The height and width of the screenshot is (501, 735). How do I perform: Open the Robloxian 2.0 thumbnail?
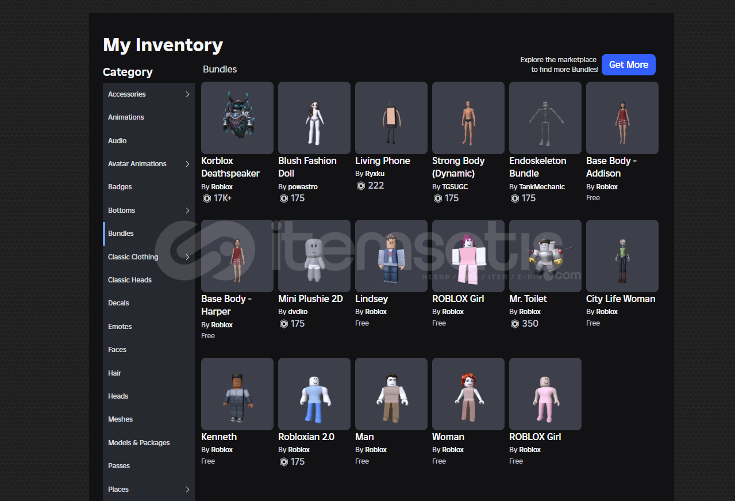tap(314, 394)
